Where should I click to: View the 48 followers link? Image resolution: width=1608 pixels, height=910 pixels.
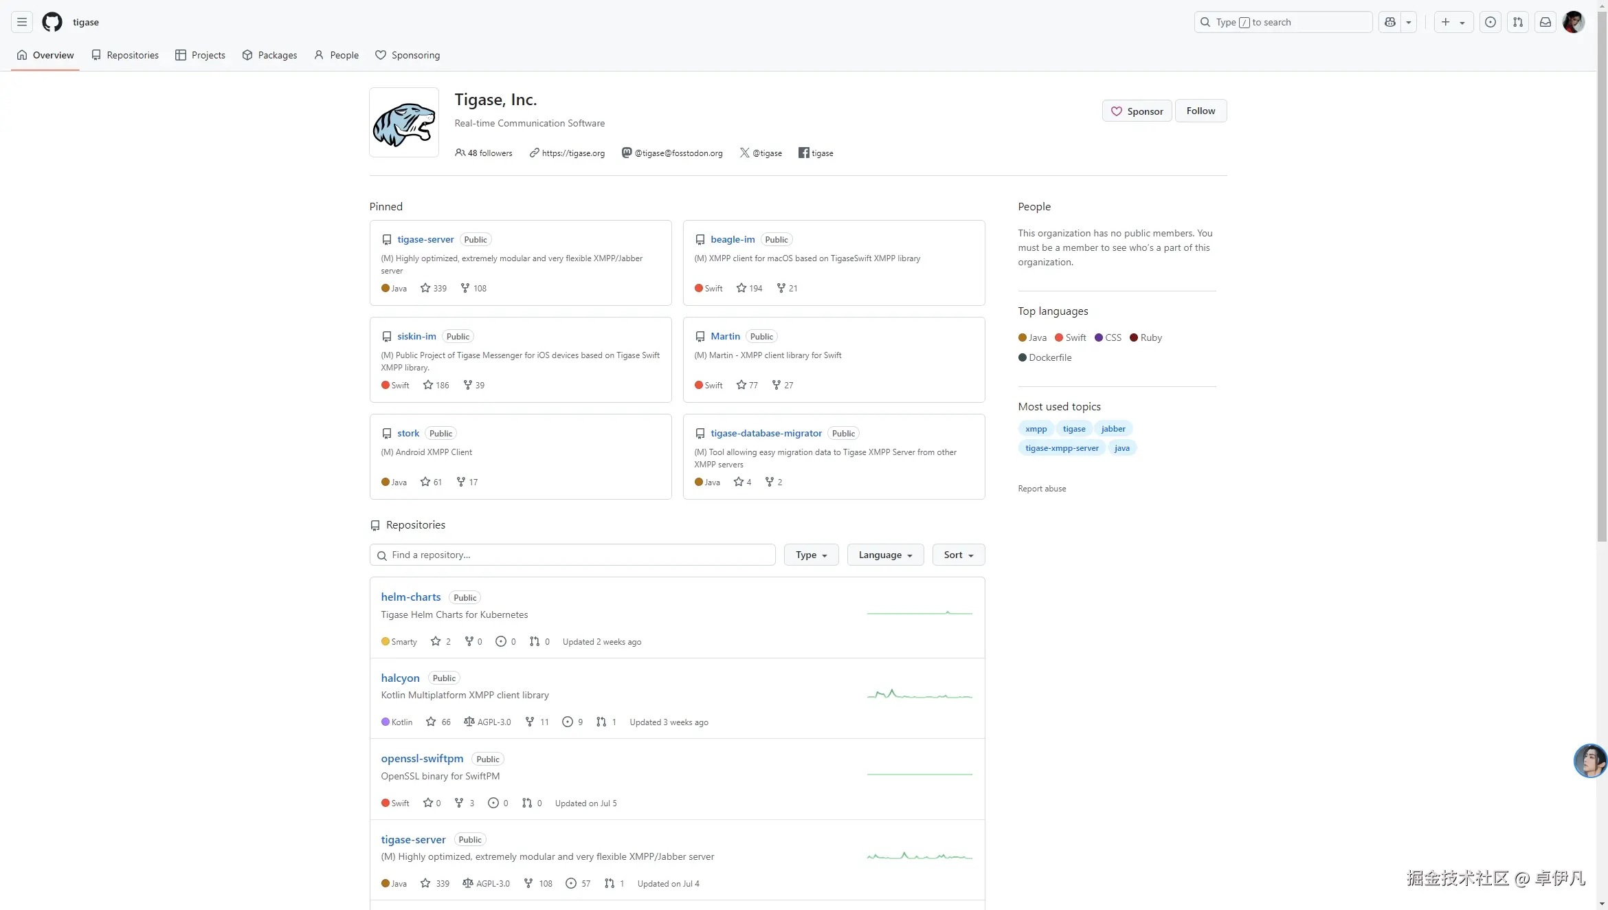[484, 153]
